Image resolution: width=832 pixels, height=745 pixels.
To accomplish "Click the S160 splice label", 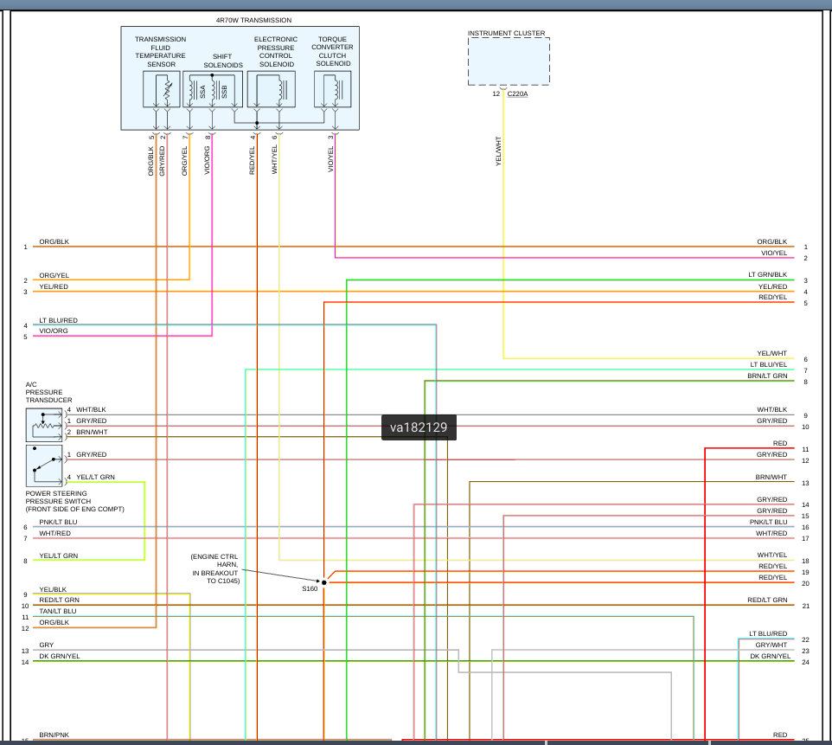I will click(x=310, y=588).
